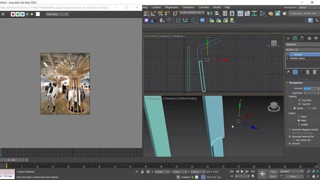Viewport: 320px width, 180px height.
Task: Open Schematic View icon
Action: (254, 13)
